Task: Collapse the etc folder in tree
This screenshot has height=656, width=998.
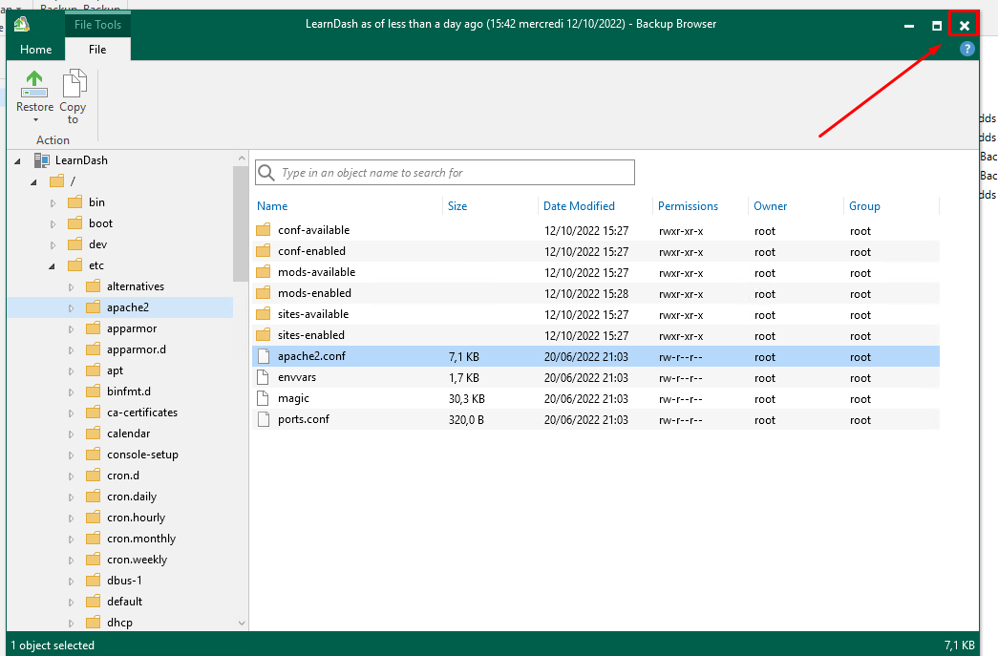Action: click(53, 266)
